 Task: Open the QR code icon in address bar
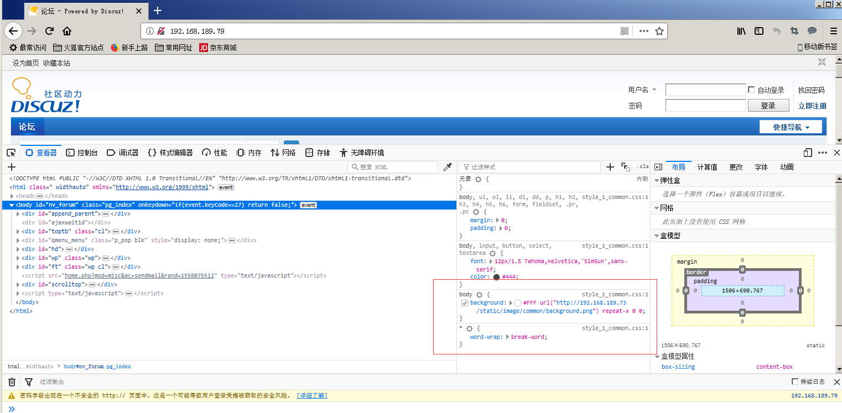click(x=625, y=31)
